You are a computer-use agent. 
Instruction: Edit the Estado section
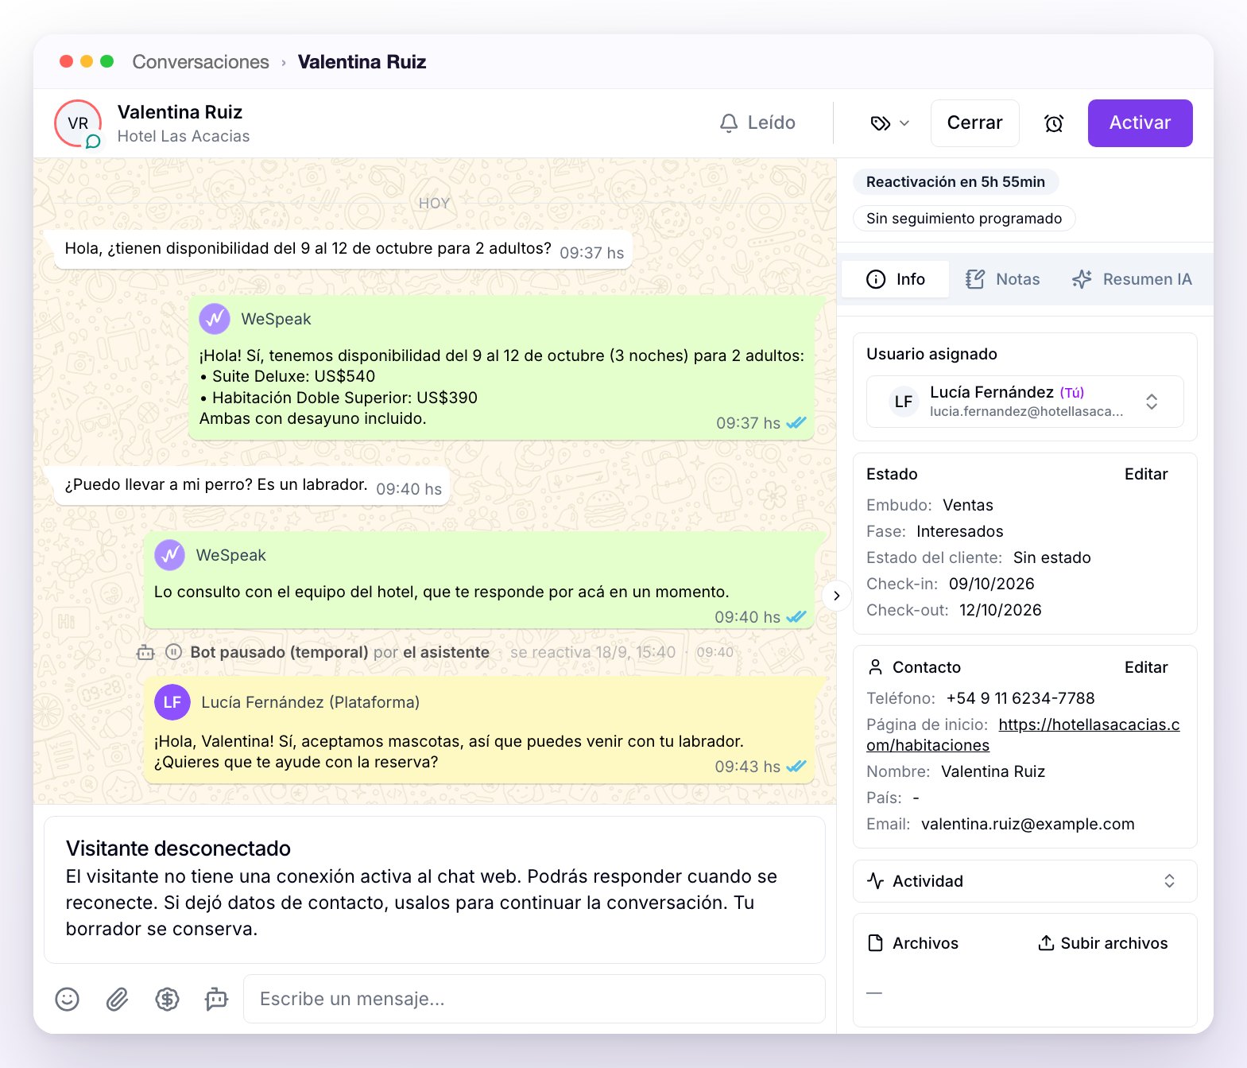1146,474
